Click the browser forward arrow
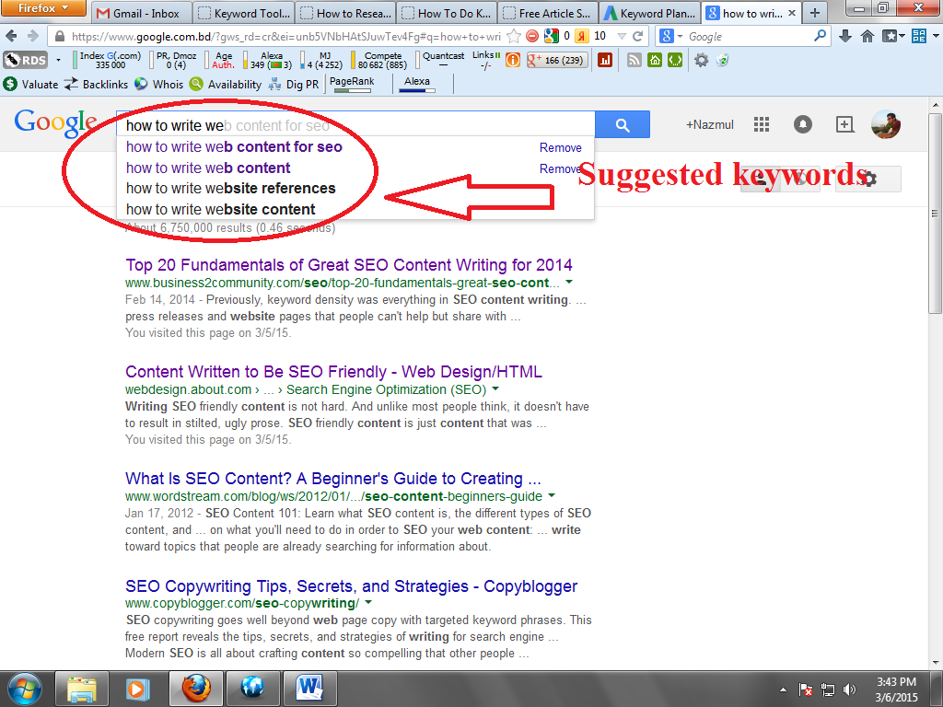Viewport: 943px width, 707px height. 32,36
